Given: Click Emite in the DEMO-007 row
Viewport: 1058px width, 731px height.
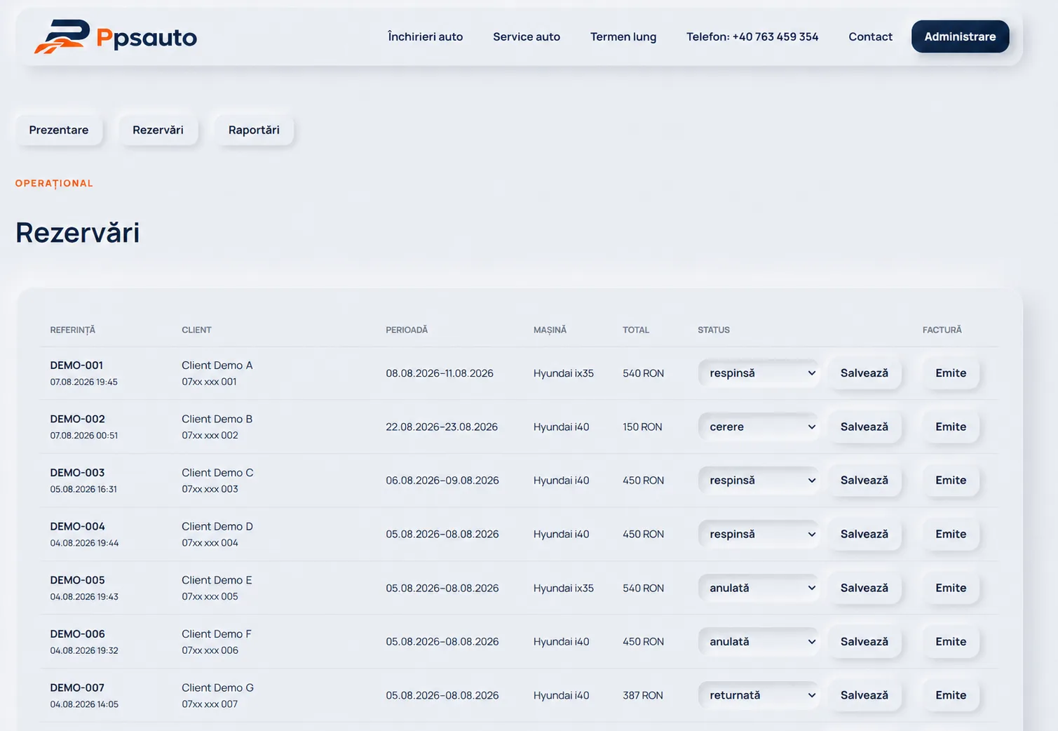Looking at the screenshot, I should [x=951, y=695].
